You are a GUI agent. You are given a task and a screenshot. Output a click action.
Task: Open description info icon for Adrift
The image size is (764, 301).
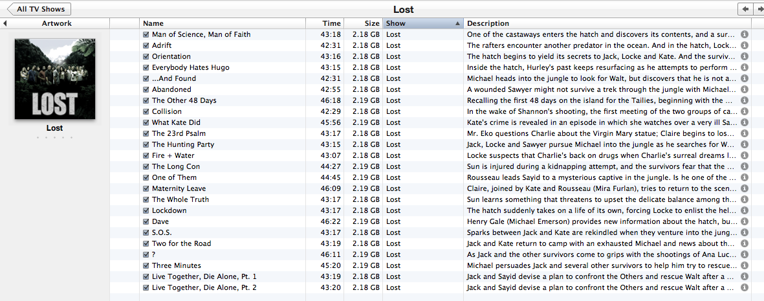[x=744, y=45]
